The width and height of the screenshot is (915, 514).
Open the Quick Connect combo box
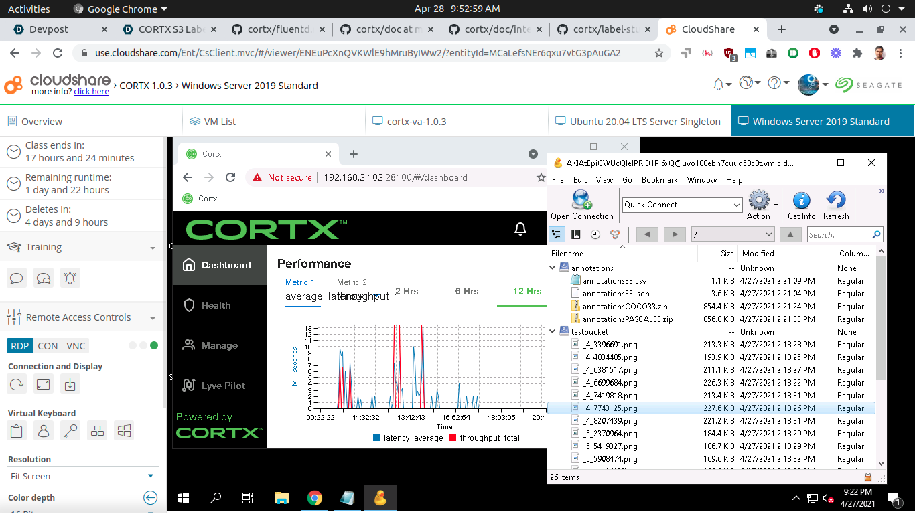coord(682,205)
